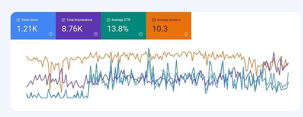Open help icon on Average position card
Screen dimensions: 303x117
(x=186, y=34)
